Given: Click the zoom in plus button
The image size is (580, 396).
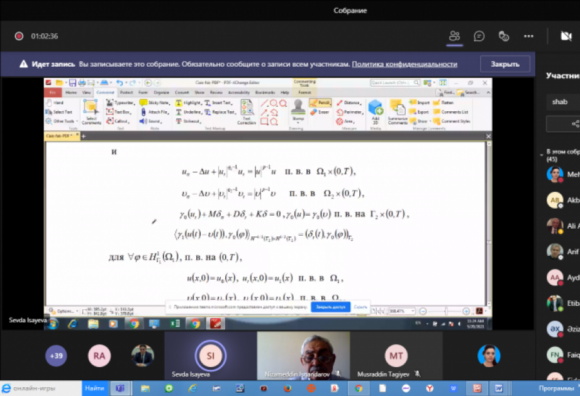Looking at the screenshot, I should tap(466, 311).
